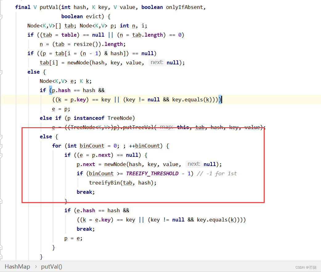321x272 pixels.
Task: Click 'TreeNode)' after instanceof
Action: [x=121, y=118]
